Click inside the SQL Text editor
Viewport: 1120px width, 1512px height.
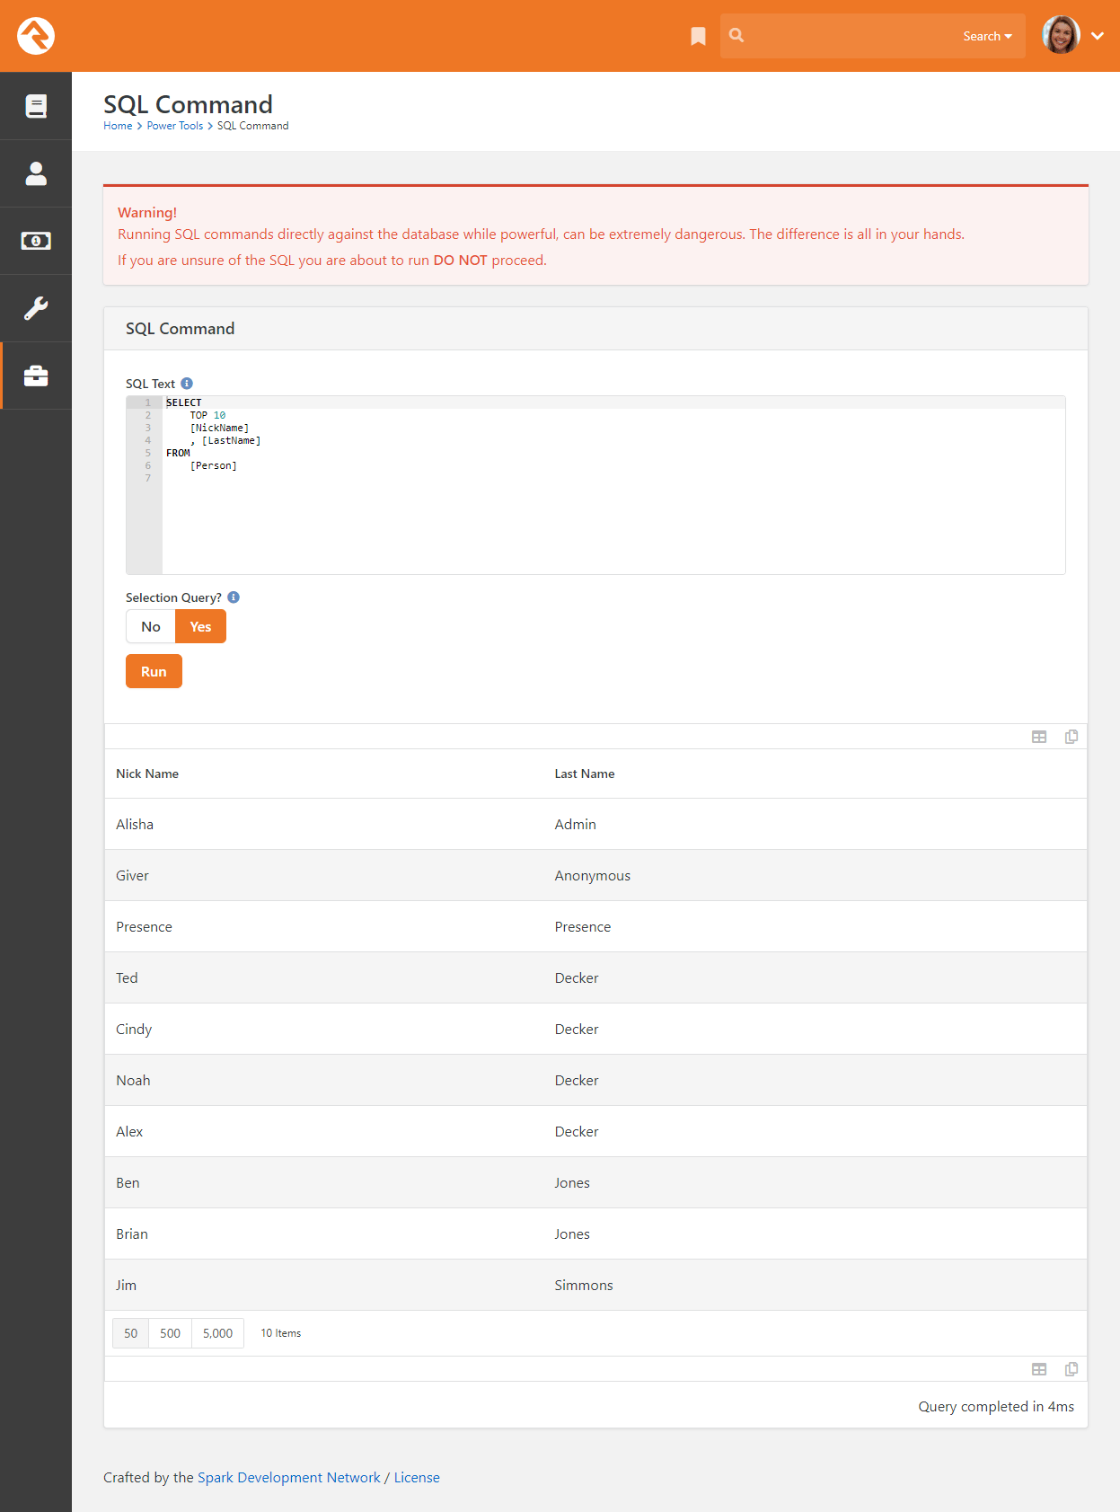(x=613, y=485)
